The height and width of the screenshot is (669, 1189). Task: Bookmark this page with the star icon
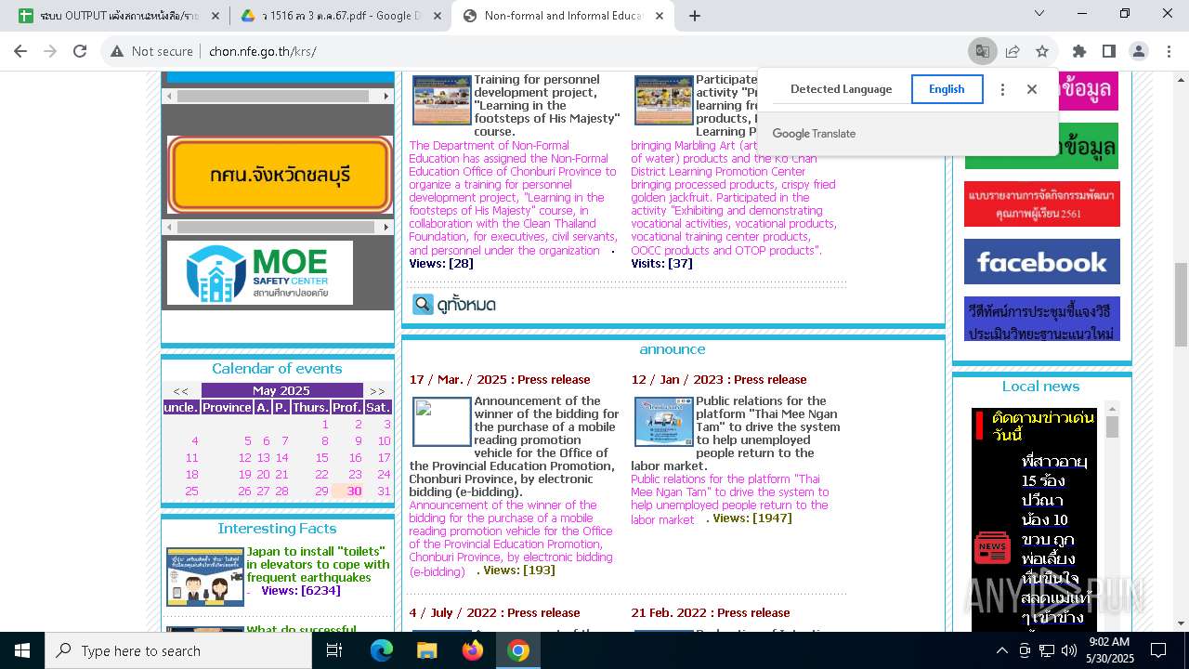(x=1042, y=51)
